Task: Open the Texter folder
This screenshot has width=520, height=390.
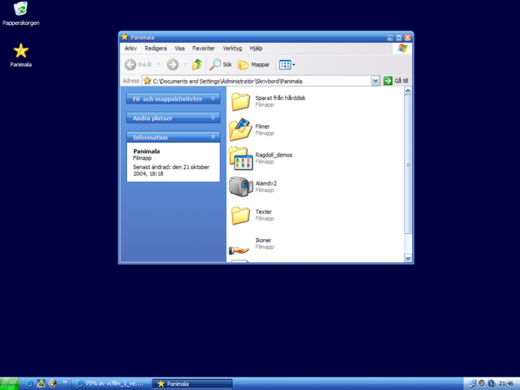Action: coord(241,214)
